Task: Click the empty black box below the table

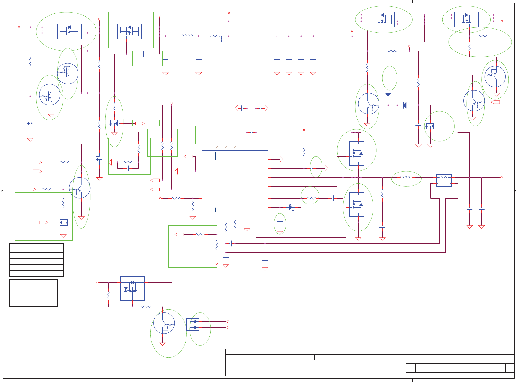Action: coord(33,293)
